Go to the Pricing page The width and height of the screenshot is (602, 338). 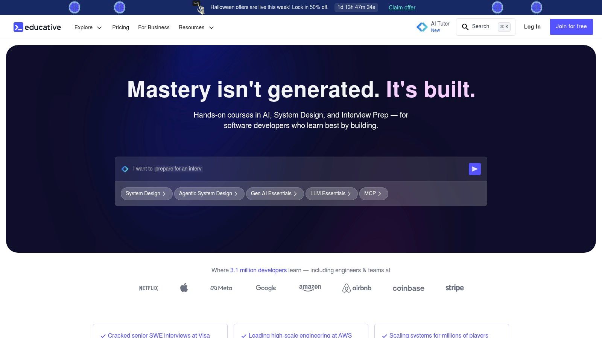point(120,27)
